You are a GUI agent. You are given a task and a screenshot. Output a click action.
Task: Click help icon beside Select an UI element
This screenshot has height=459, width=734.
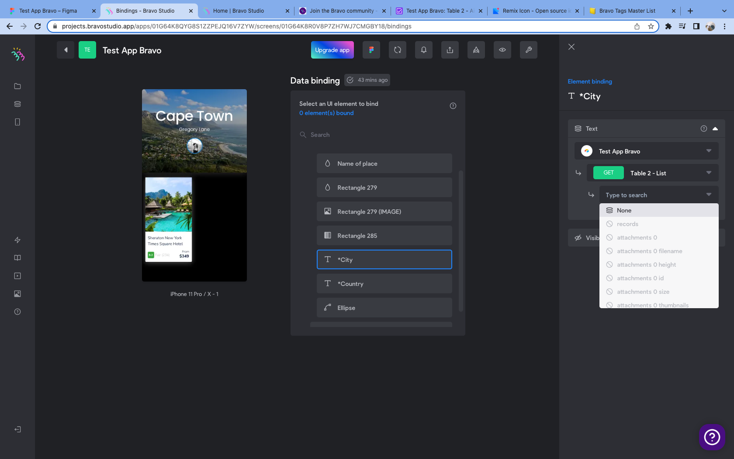click(453, 106)
